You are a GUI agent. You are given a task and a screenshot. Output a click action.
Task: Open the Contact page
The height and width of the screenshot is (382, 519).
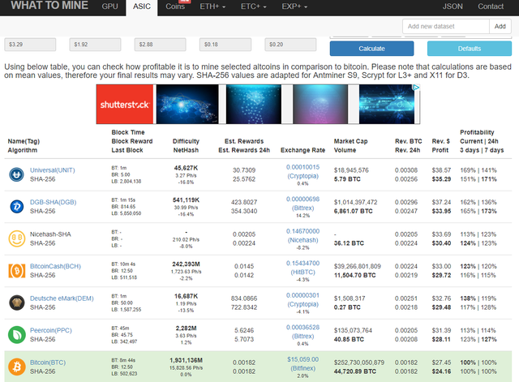click(491, 6)
